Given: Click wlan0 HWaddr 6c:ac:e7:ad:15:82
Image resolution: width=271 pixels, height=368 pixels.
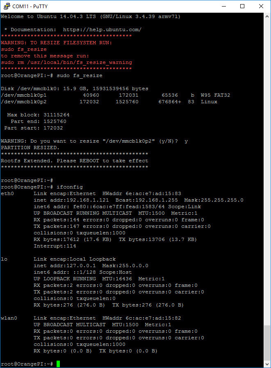Looking at the screenshot, I should click(142, 318).
